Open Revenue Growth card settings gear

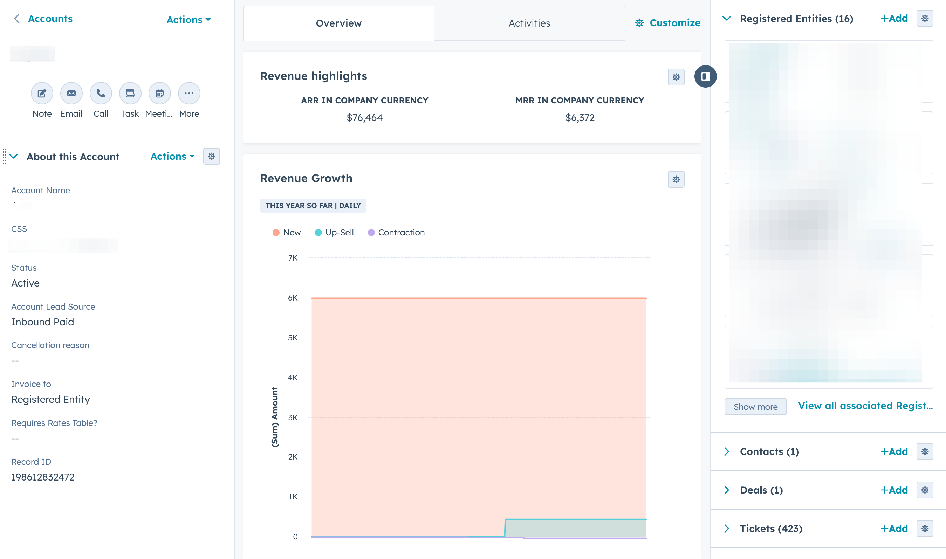(676, 180)
